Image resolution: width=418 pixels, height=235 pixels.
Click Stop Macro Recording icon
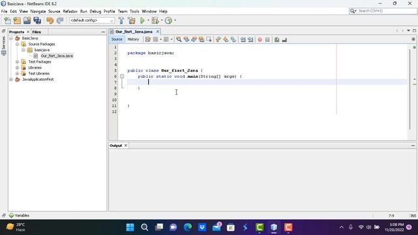(267, 39)
